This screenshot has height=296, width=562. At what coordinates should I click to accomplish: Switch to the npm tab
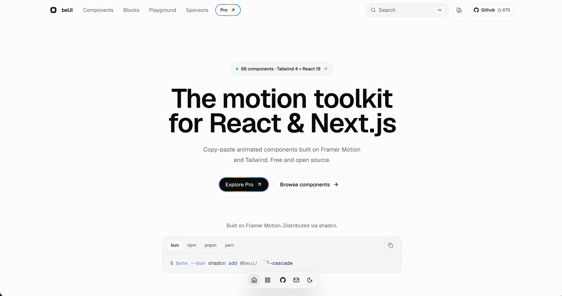(x=192, y=245)
